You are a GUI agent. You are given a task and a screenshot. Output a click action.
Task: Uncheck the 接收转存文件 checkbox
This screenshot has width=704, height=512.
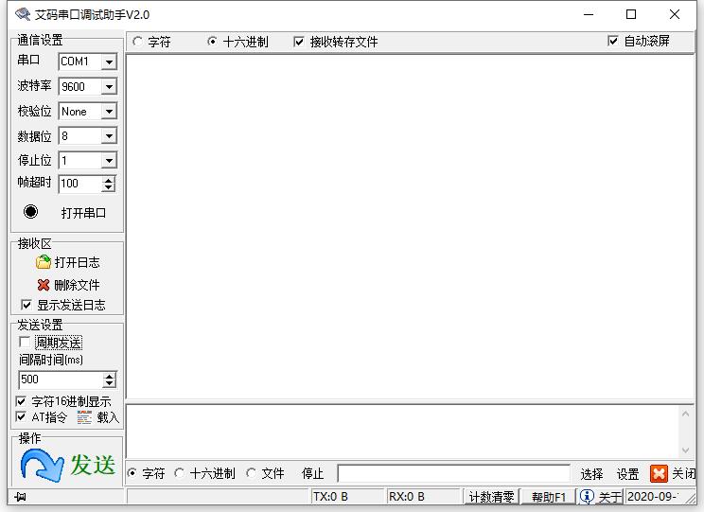tap(300, 42)
